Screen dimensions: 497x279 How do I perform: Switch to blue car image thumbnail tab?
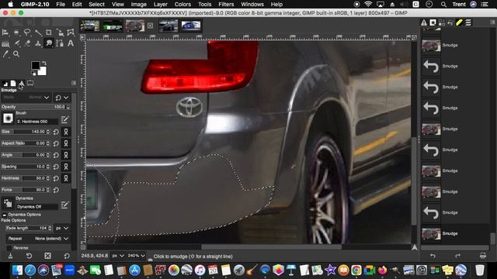coord(191,26)
